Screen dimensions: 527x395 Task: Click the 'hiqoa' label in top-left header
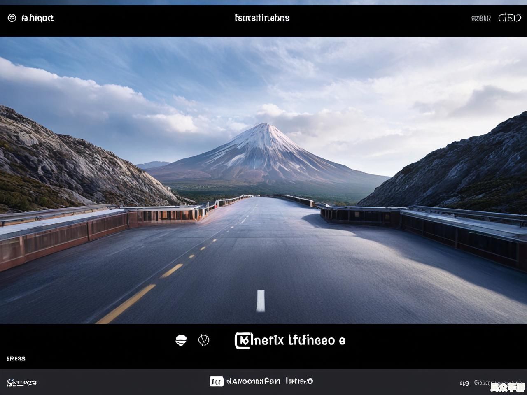[37, 18]
